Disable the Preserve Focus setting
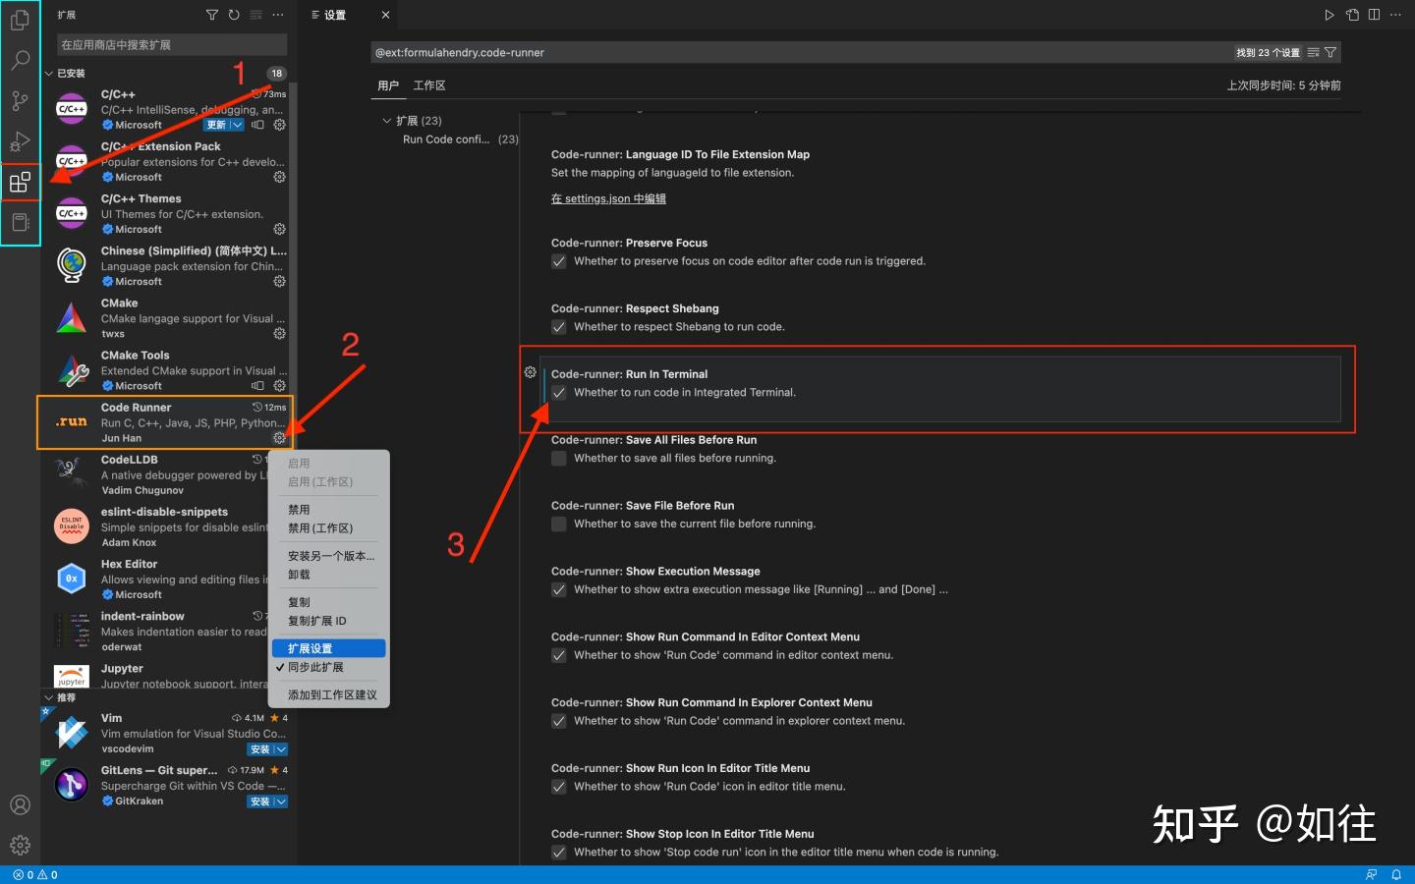1415x884 pixels. click(x=558, y=261)
